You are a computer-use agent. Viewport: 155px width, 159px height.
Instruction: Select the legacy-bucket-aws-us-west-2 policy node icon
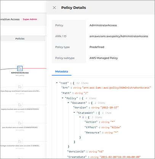click(20, 105)
